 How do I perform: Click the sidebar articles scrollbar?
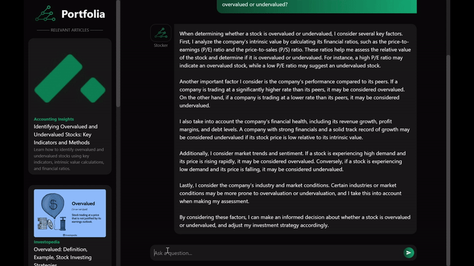118,54
